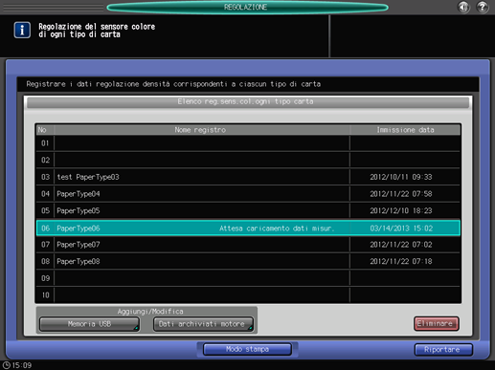Viewport: 495px width, 370px height.
Task: Select row 04 PaperType04
Action: pos(248,194)
